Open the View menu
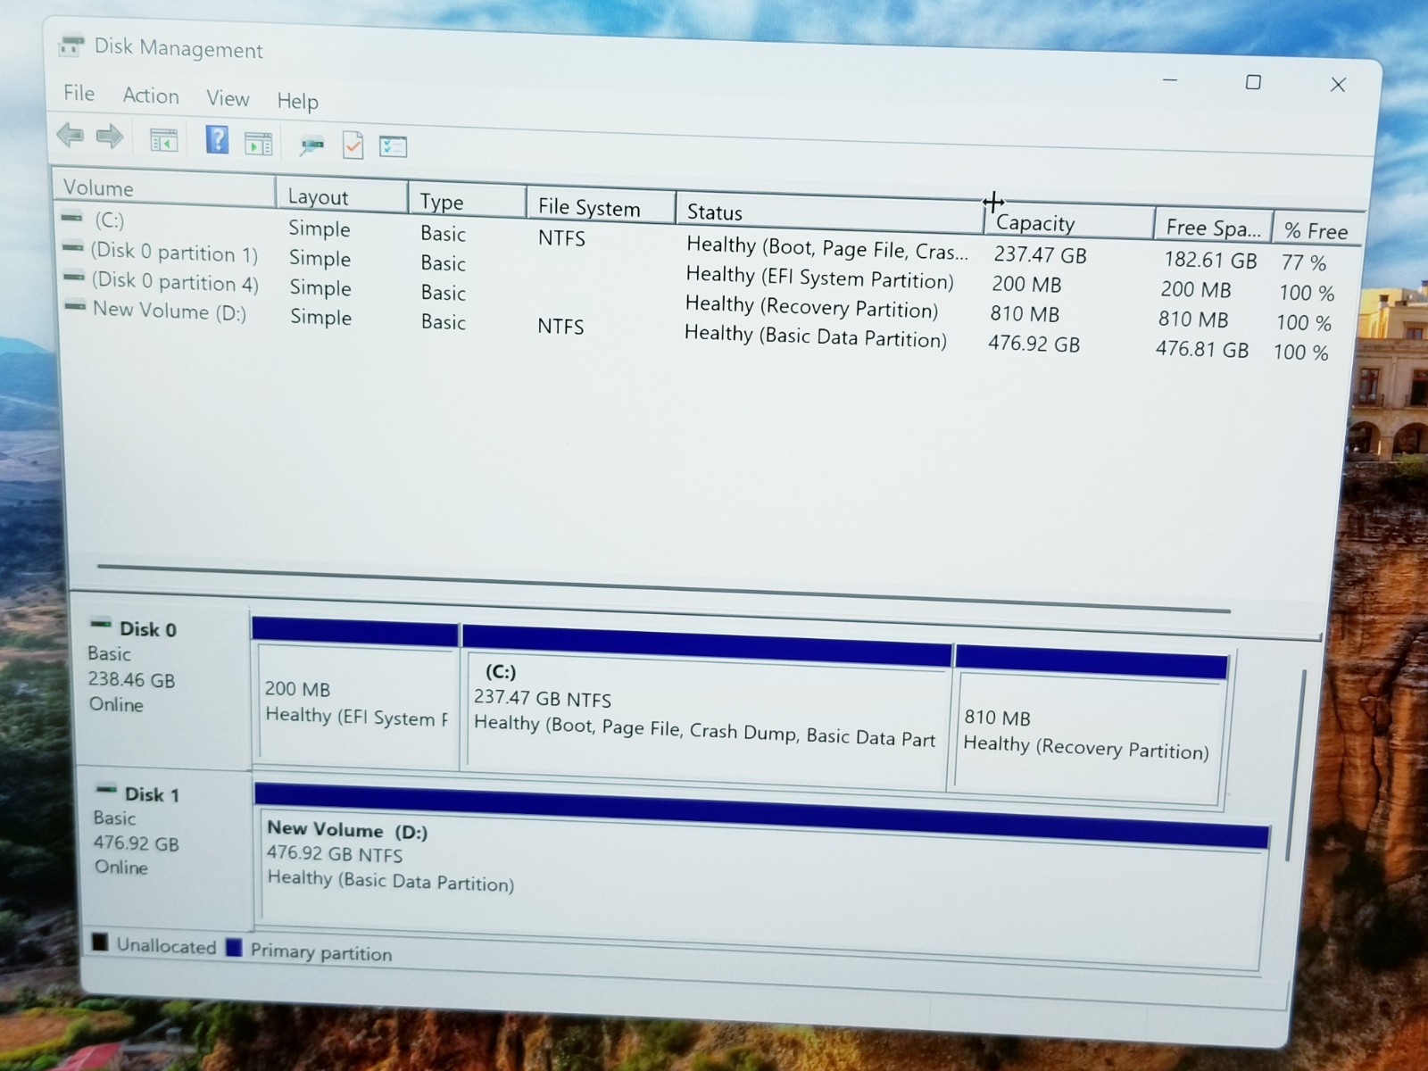 tap(228, 98)
